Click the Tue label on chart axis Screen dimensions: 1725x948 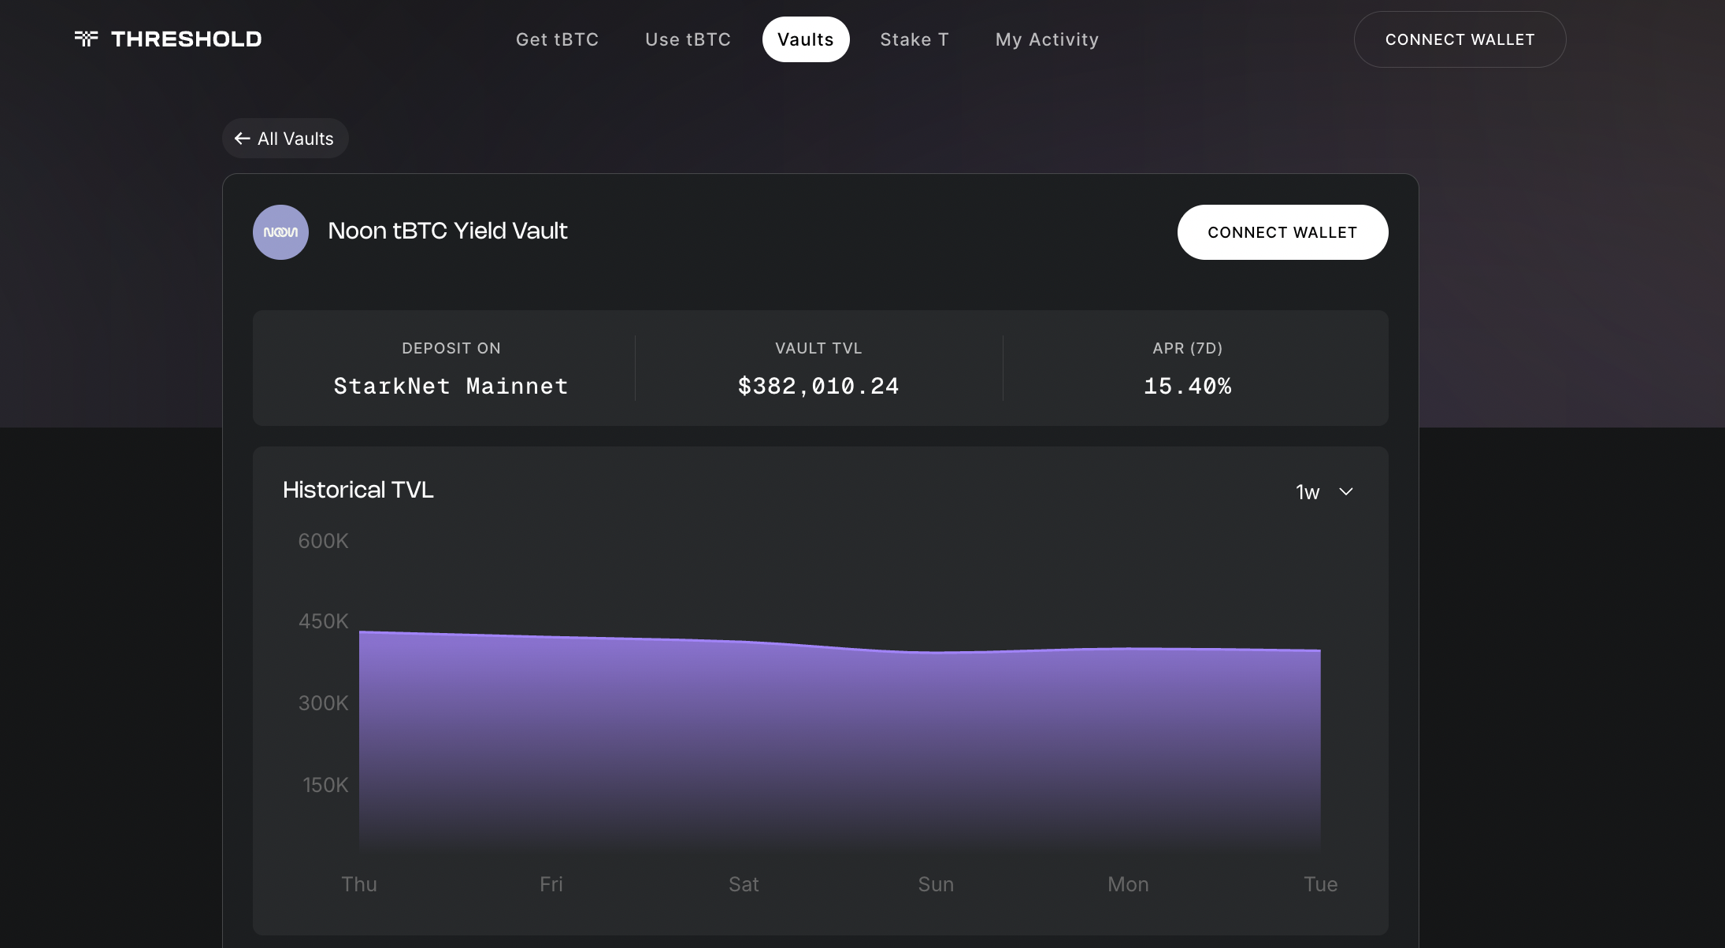pos(1319,883)
